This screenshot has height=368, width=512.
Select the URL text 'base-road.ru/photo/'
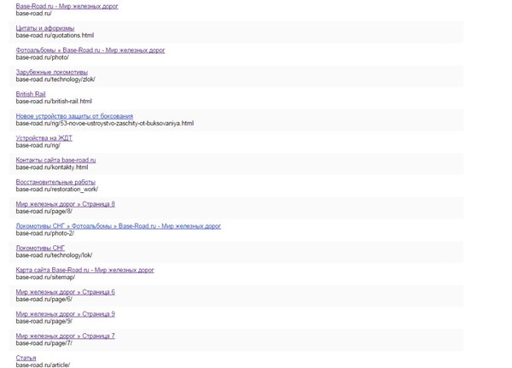coord(43,57)
